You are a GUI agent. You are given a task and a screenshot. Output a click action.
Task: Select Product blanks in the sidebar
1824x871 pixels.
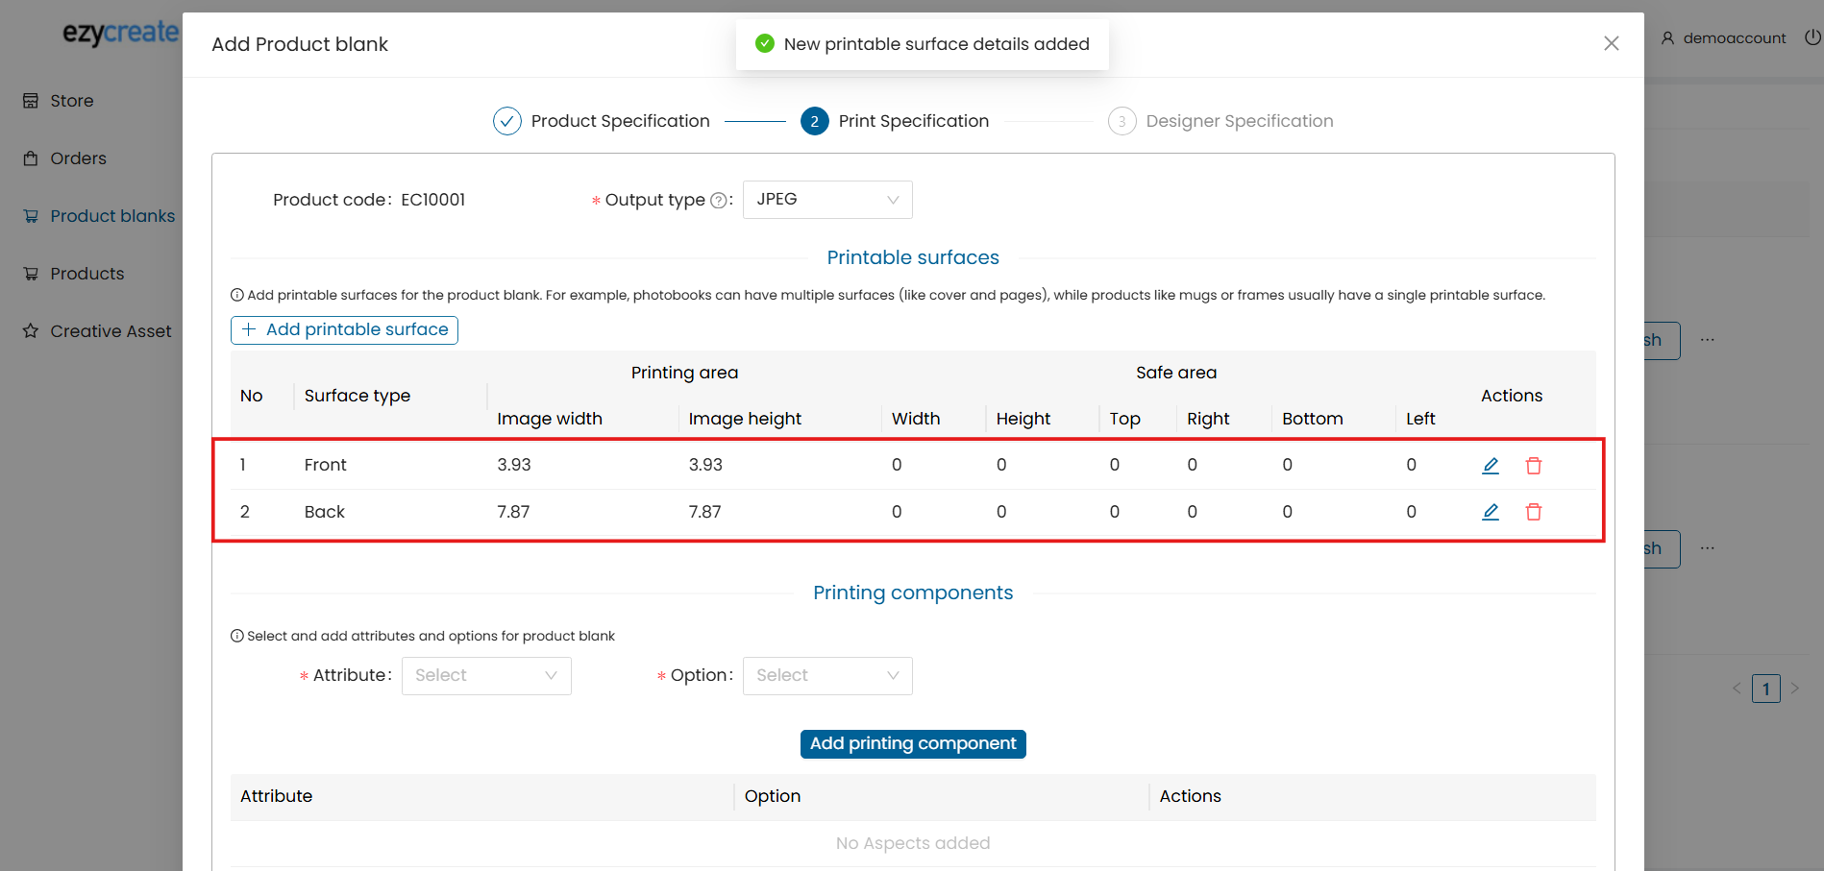point(111,216)
